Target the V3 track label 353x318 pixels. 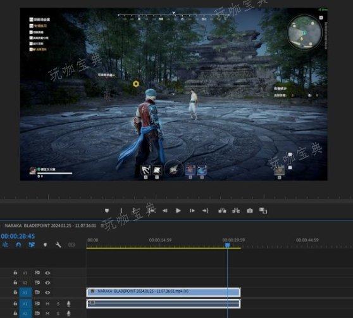click(25, 273)
